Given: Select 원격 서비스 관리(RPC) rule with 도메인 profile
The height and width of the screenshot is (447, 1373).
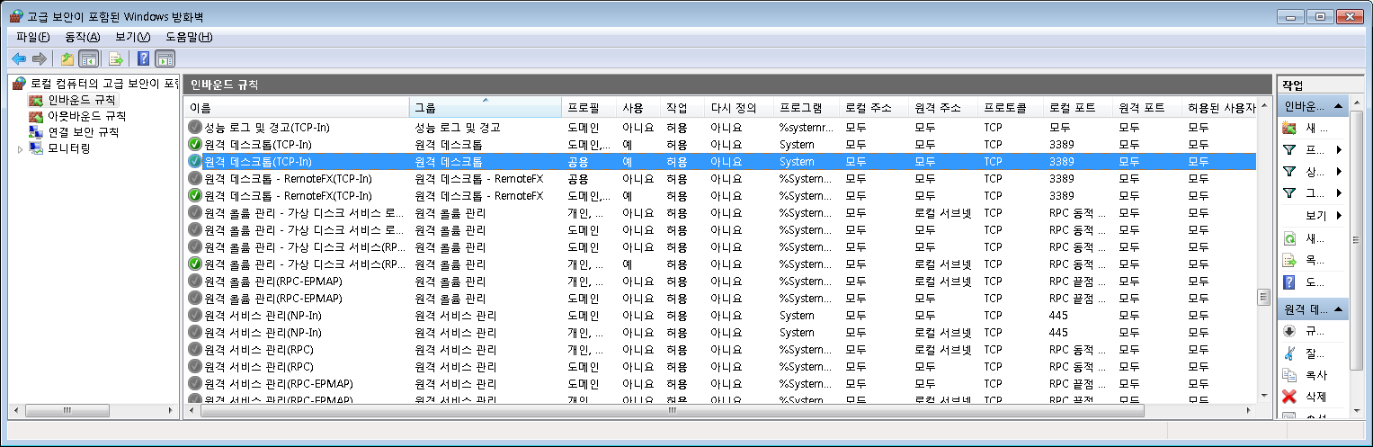Looking at the screenshot, I should pos(720,366).
